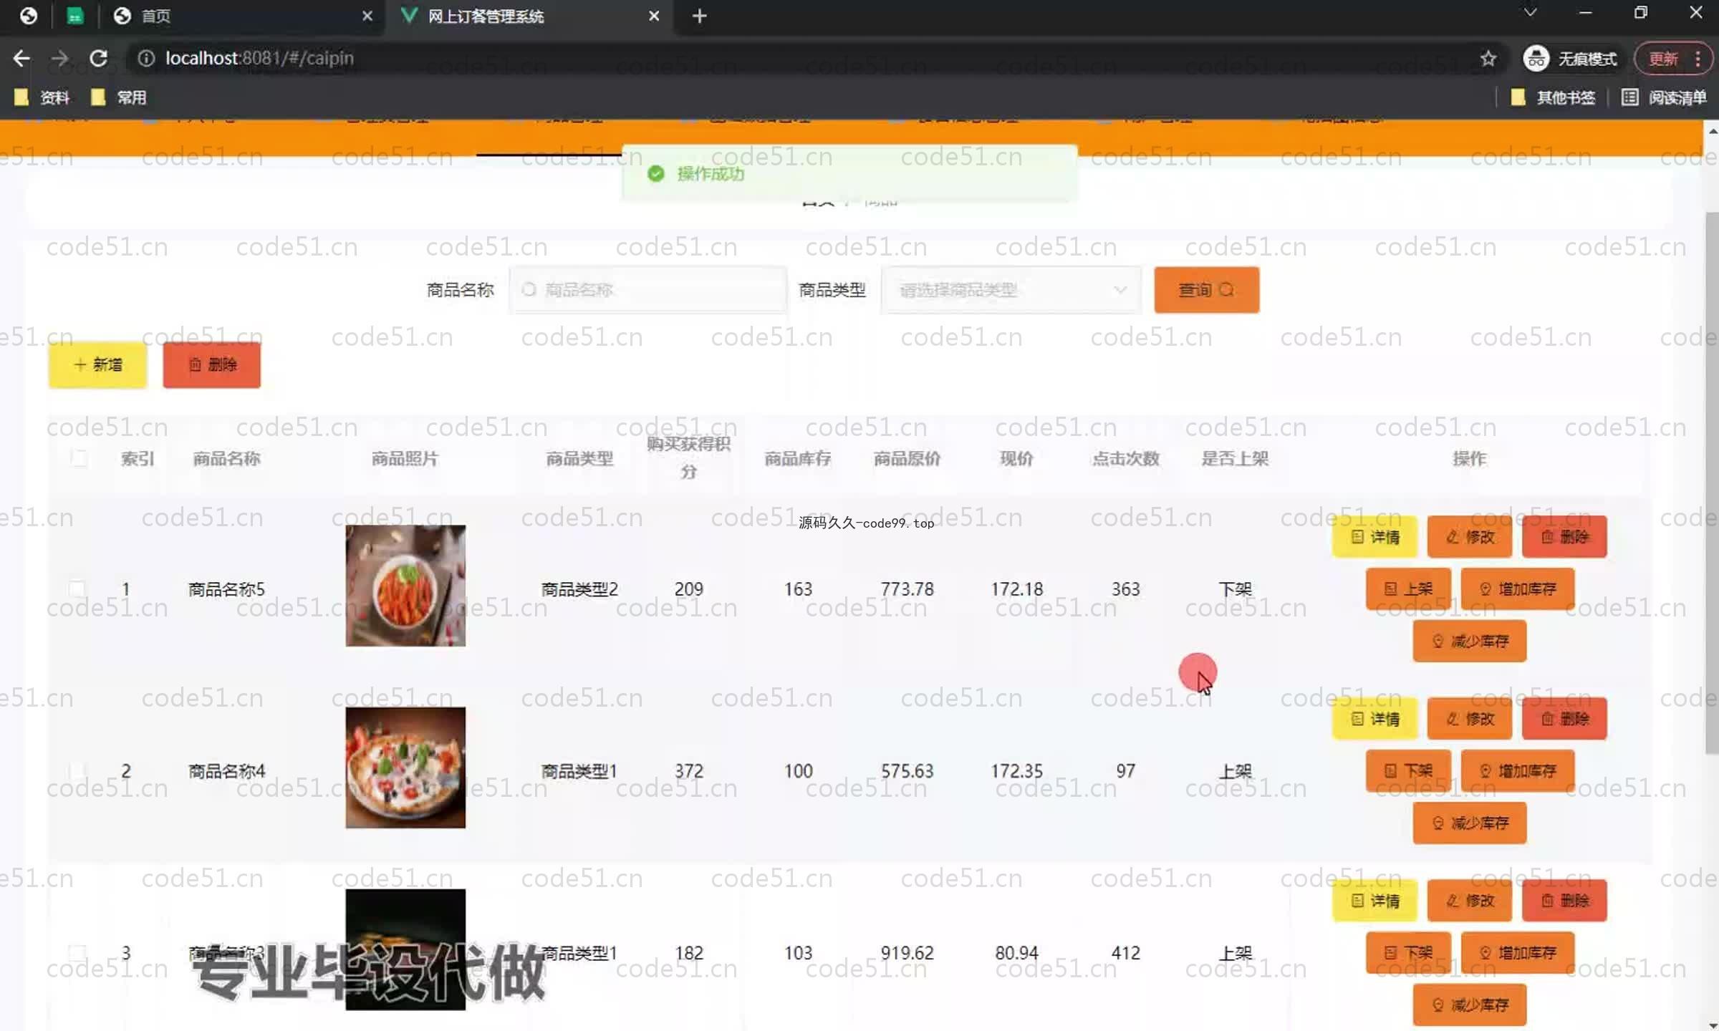The height and width of the screenshot is (1031, 1719).
Task: Open the tab search chevron
Action: pos(1530,13)
